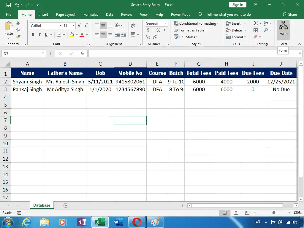The width and height of the screenshot is (304, 228).
Task: Click the Find & Select magnifier icon
Action: coord(266,30)
